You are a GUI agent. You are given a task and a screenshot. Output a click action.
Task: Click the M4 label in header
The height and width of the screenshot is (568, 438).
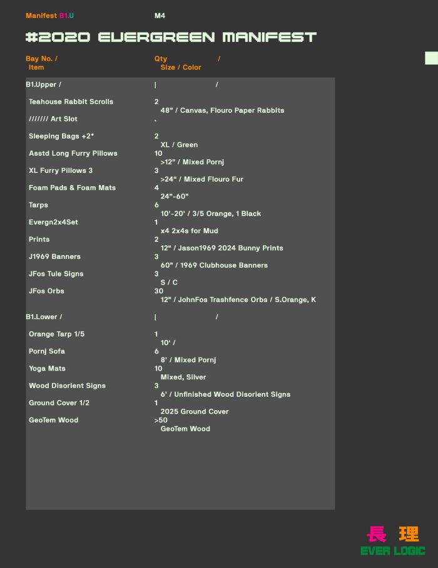point(160,16)
